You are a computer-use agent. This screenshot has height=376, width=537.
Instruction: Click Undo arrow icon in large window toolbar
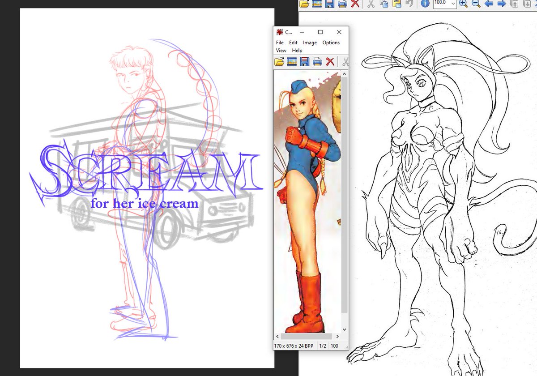click(409, 3)
